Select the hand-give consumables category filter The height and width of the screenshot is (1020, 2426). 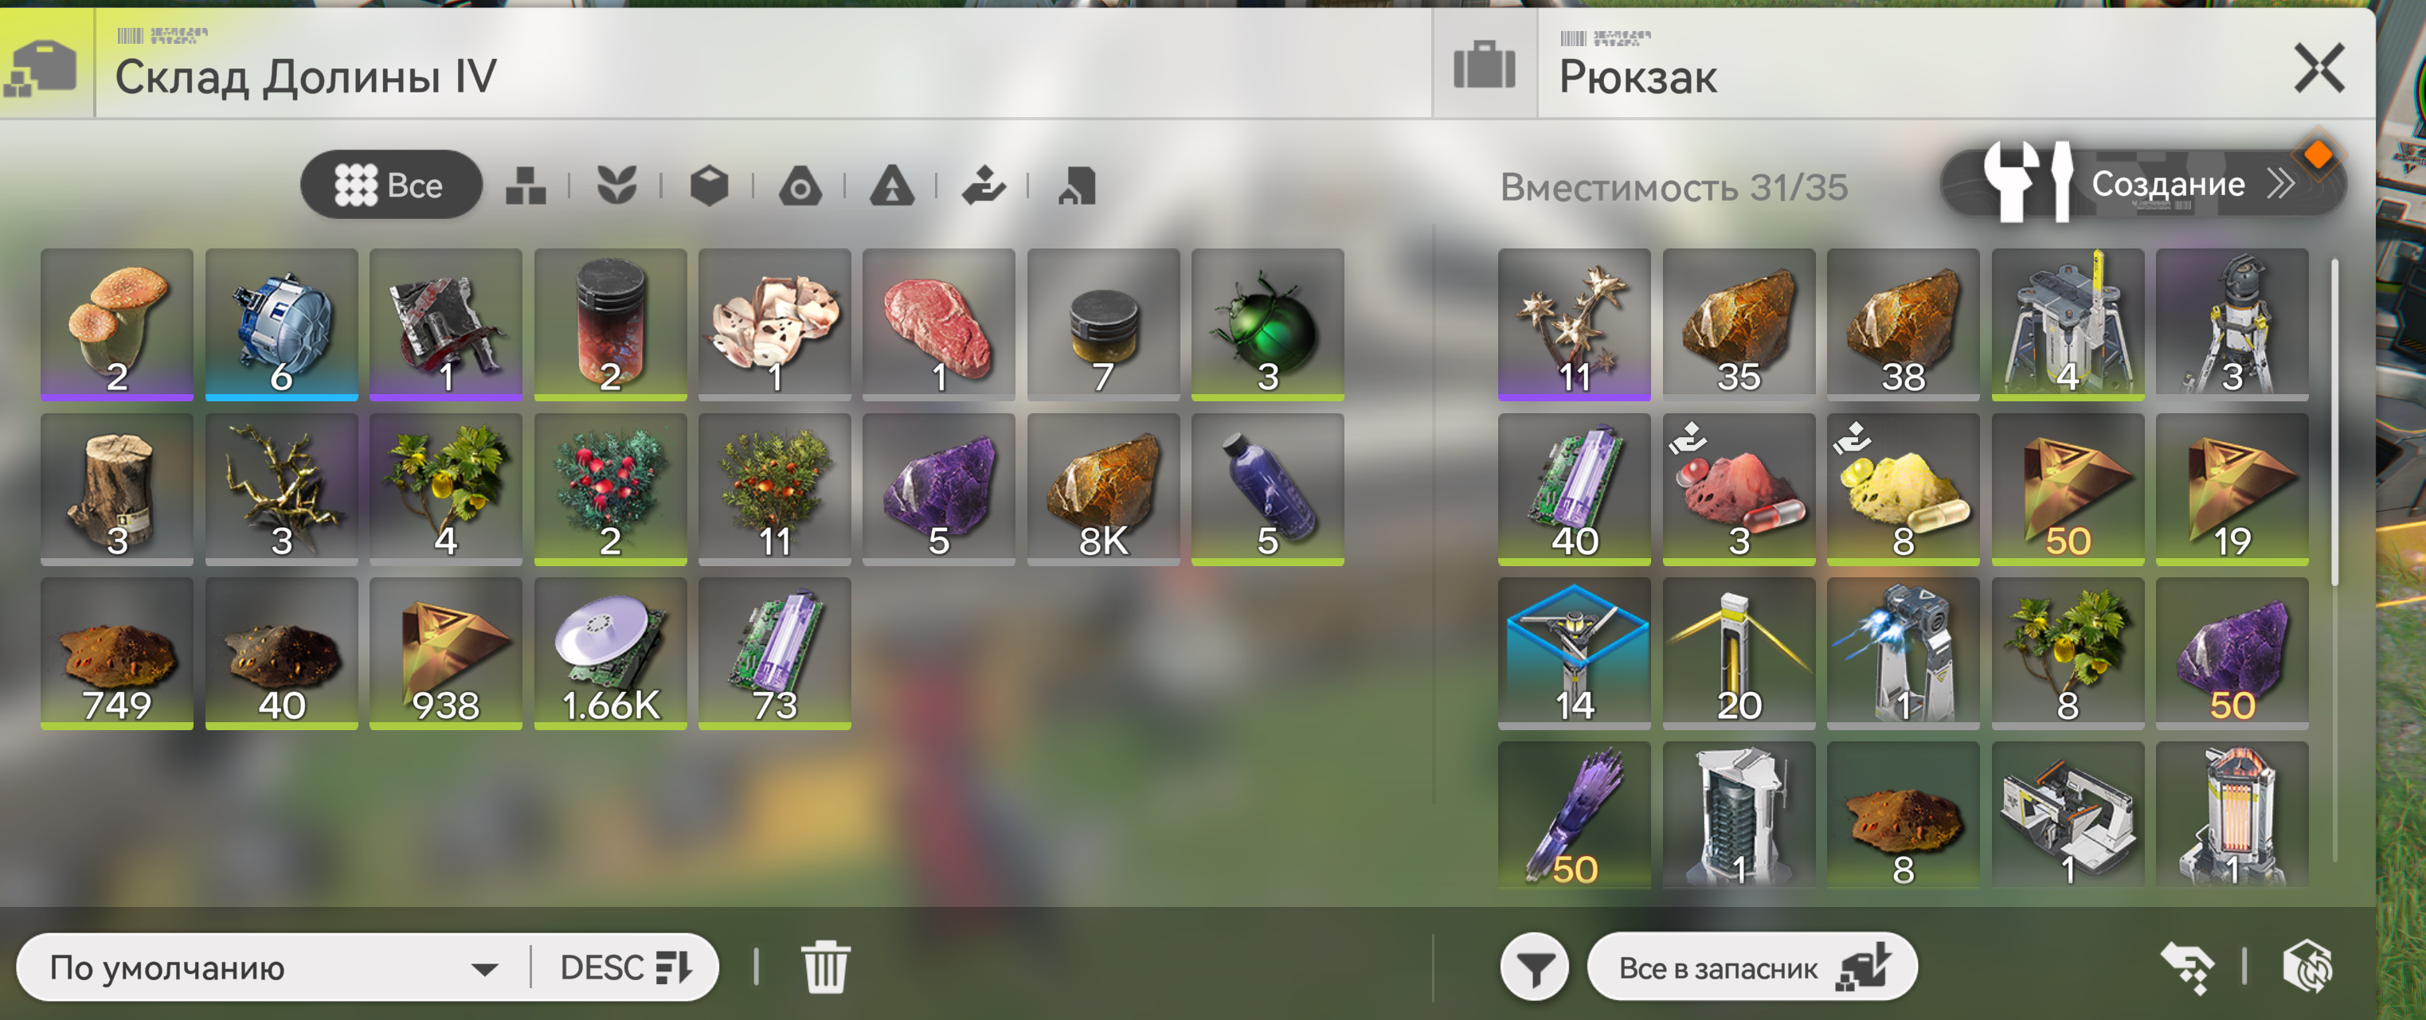(983, 185)
